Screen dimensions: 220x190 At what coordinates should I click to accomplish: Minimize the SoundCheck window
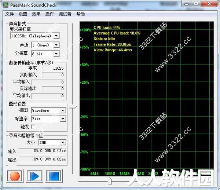(x=187, y=4)
